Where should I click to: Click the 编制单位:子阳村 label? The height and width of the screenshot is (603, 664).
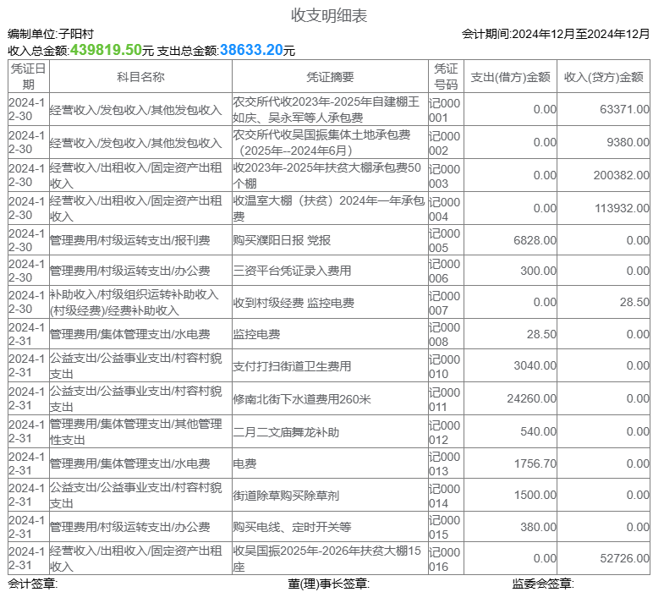[51, 34]
